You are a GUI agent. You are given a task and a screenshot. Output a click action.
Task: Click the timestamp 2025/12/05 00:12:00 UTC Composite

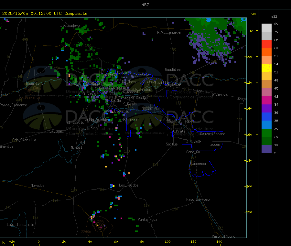pyautogui.click(x=45, y=14)
